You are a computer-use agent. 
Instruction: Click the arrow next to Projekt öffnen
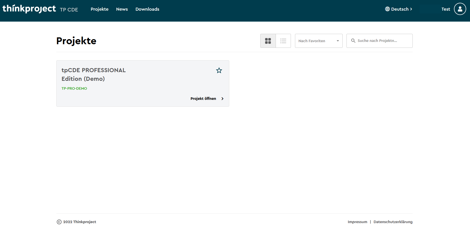[222, 99]
